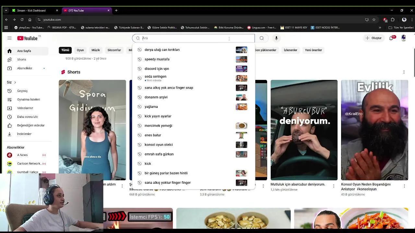The width and height of the screenshot is (415, 233).
Task: Open the Spora Gidiyorum short
Action: click(x=92, y=130)
